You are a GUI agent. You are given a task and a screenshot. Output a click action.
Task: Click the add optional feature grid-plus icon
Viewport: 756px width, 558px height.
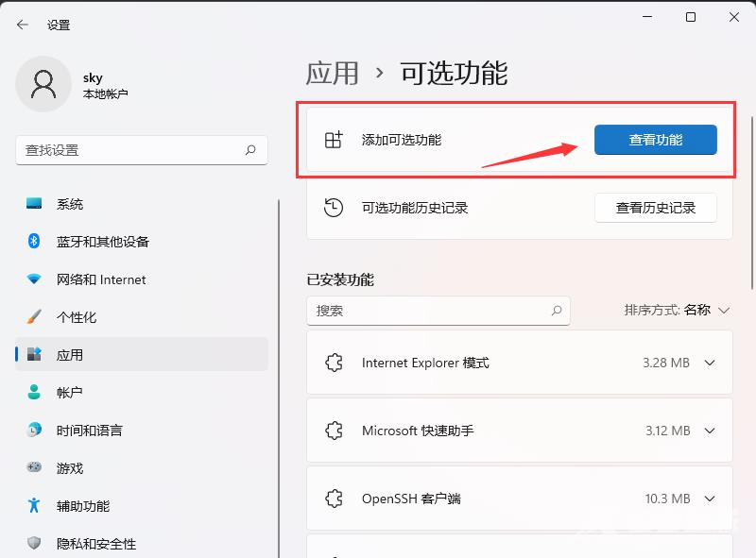pos(334,140)
